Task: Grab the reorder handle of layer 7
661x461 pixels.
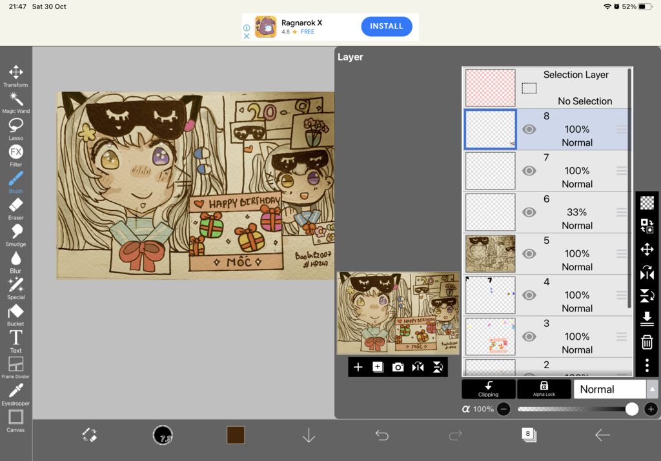Action: click(x=622, y=170)
